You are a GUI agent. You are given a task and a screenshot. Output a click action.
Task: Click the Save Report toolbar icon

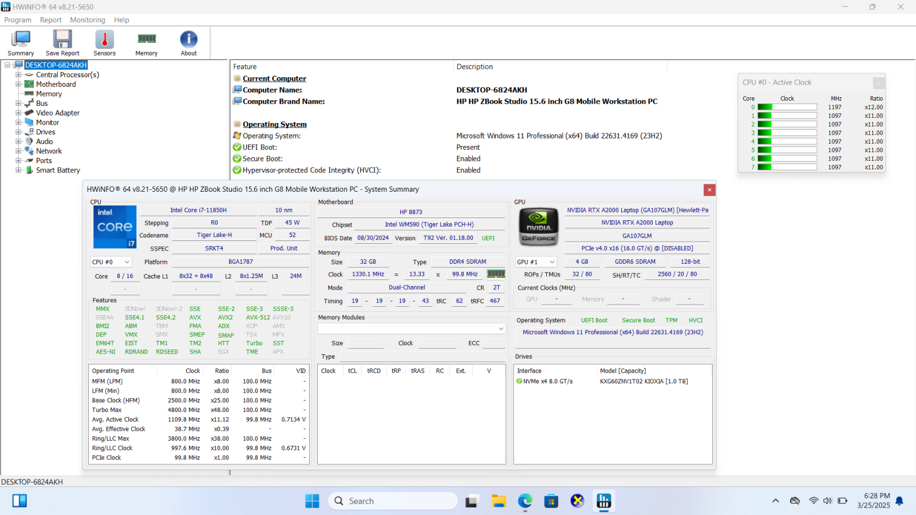(62, 43)
